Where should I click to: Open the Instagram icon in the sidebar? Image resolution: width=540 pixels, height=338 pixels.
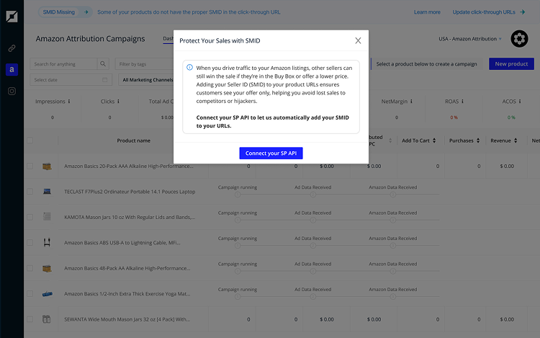(x=12, y=92)
